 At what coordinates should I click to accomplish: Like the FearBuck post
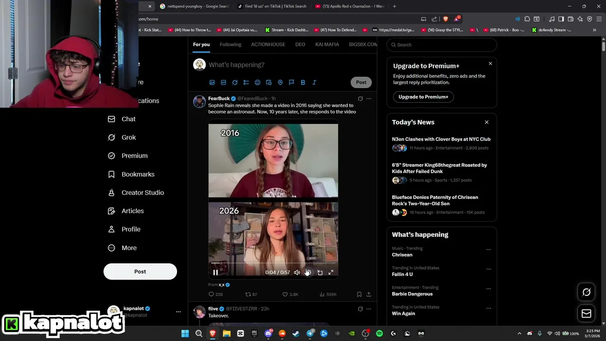[290, 294]
